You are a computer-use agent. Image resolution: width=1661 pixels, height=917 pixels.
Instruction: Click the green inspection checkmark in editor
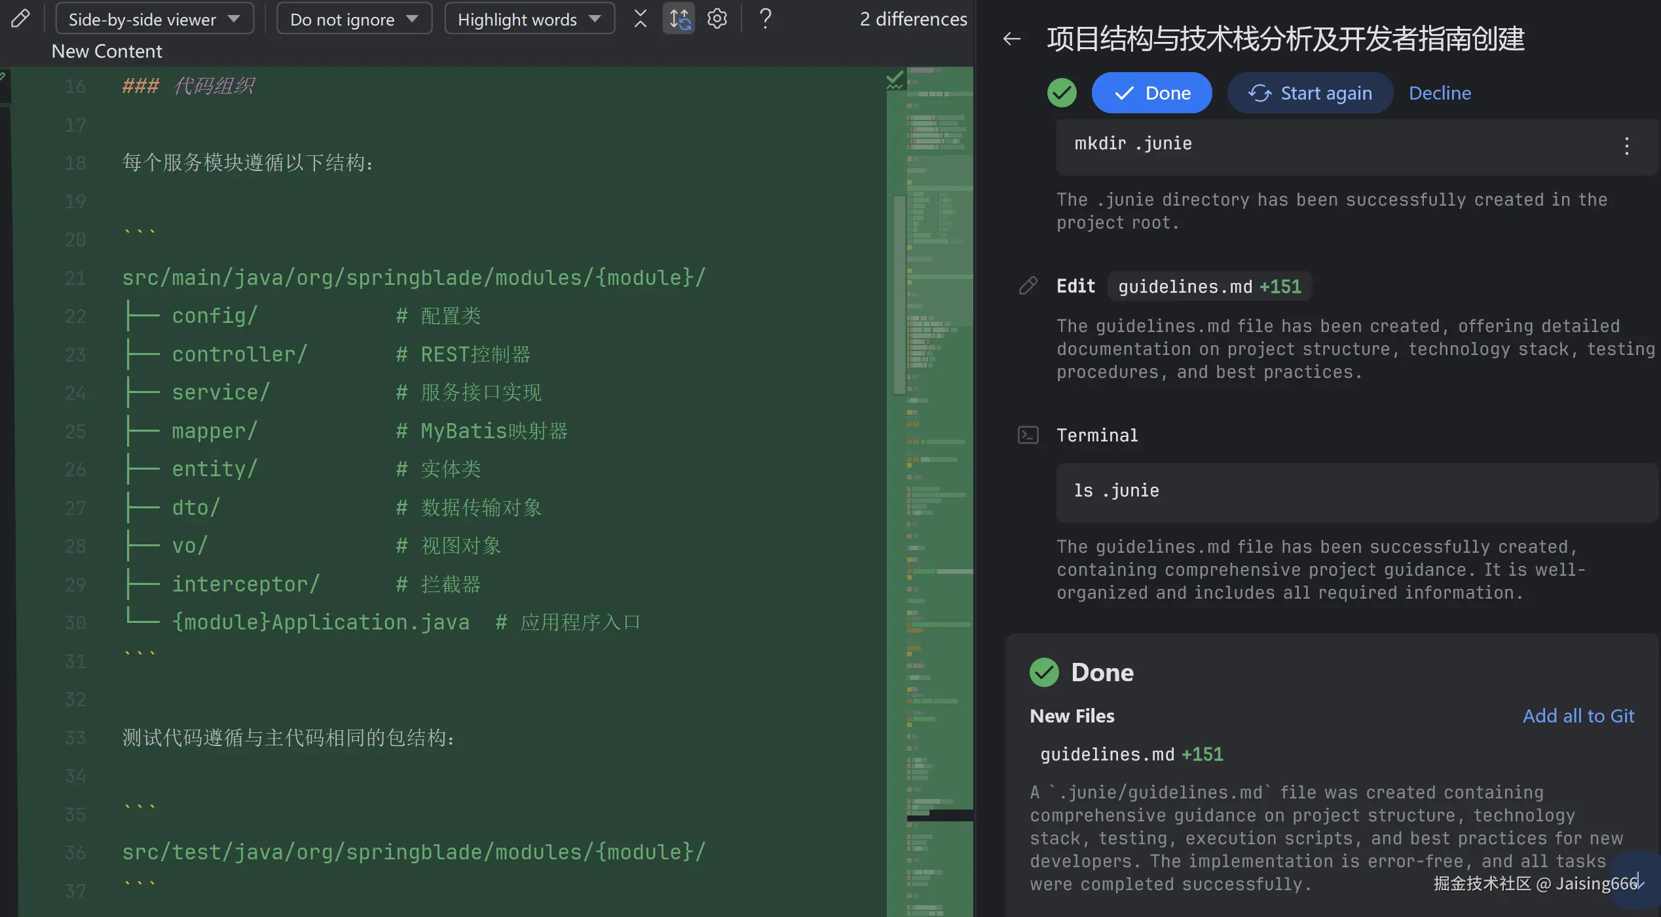pos(894,80)
